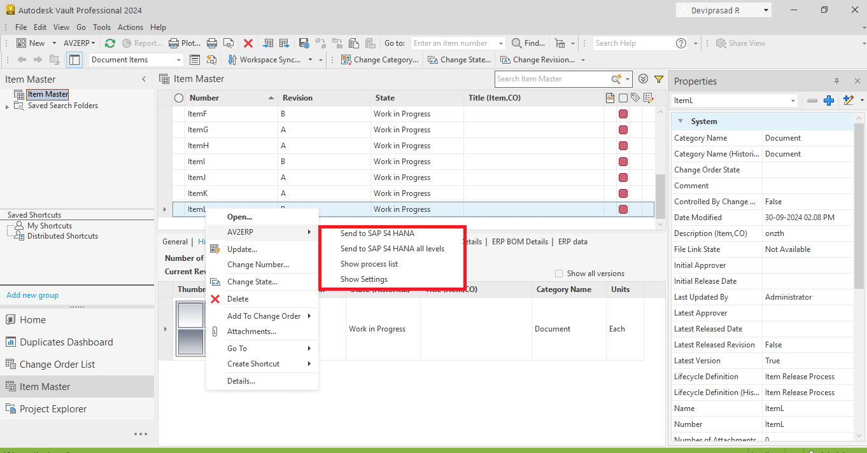Click the Add new group link
The image size is (867, 453).
coord(32,295)
